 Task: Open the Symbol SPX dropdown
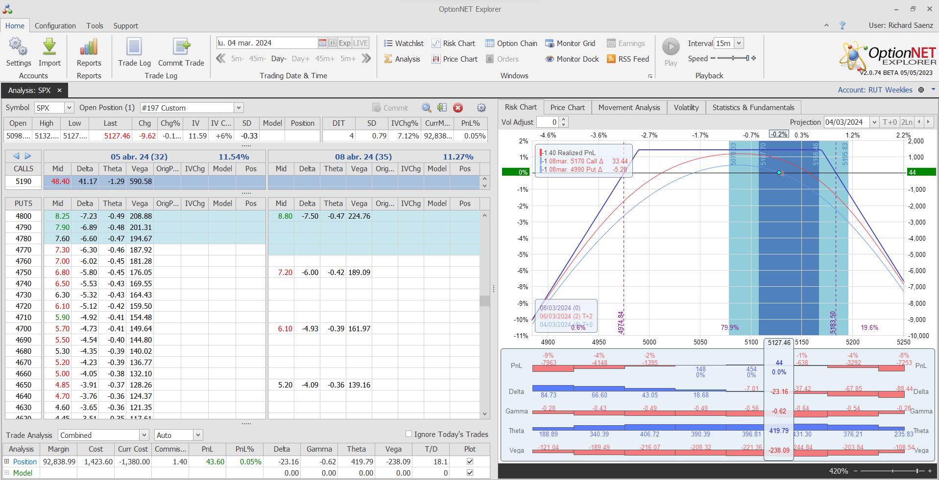[x=69, y=108]
